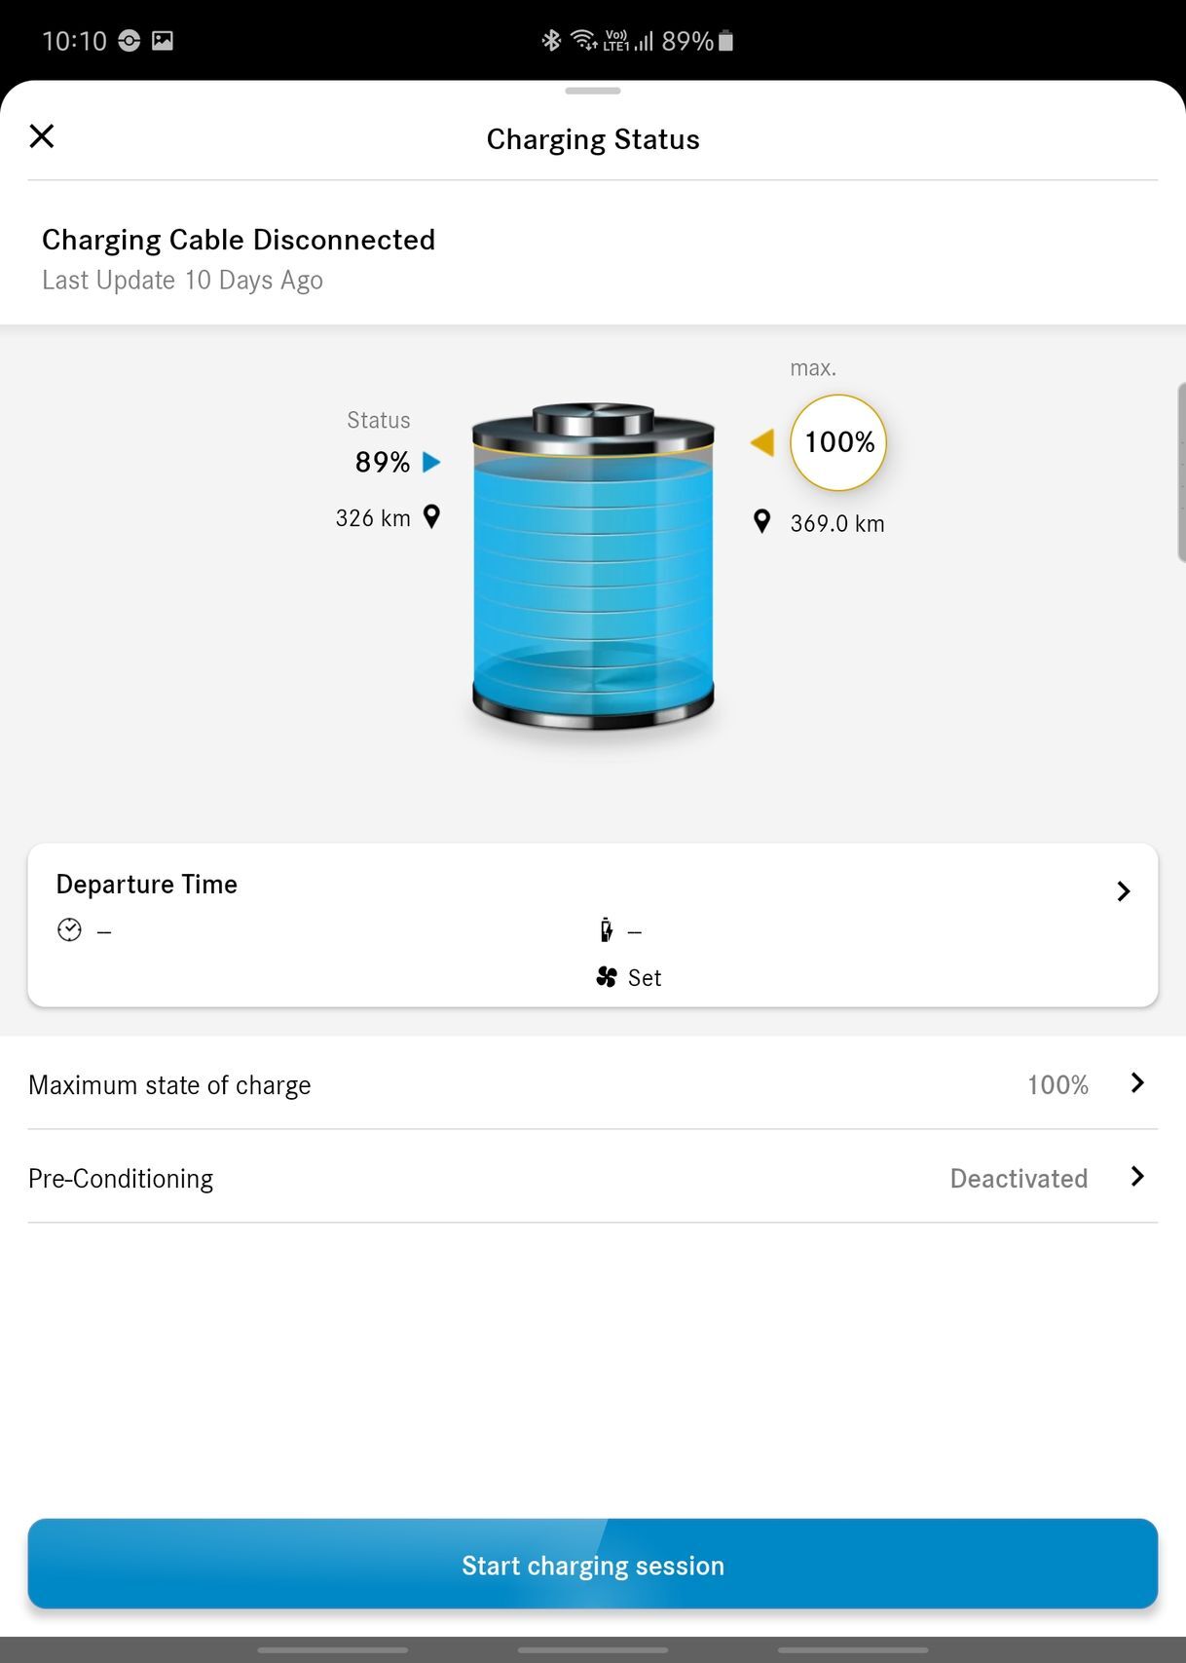Tap the sheet drag handle at top
This screenshot has height=1663, width=1186.
(x=592, y=92)
